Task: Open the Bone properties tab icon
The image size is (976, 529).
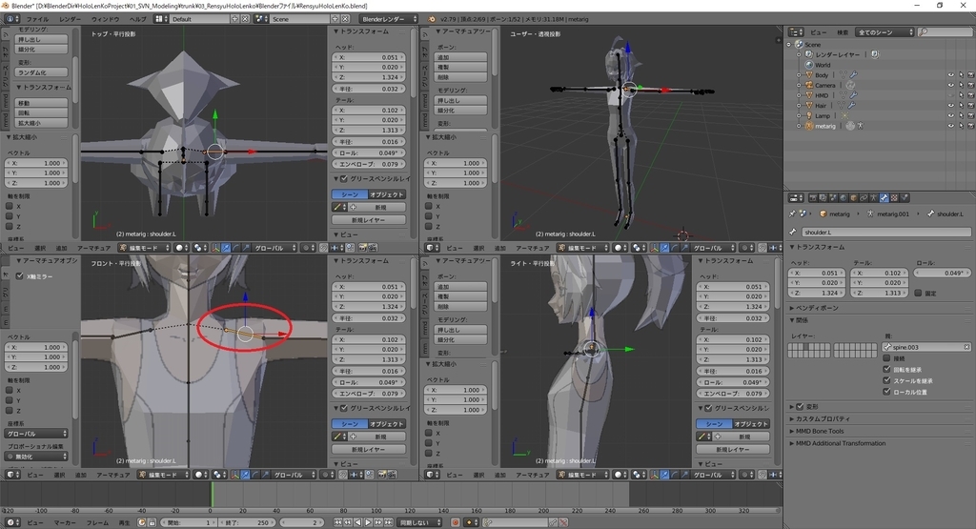Action: click(884, 198)
